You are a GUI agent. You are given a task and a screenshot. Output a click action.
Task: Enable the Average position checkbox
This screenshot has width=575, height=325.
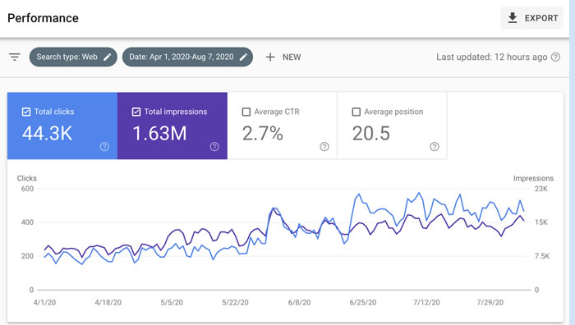(x=356, y=112)
